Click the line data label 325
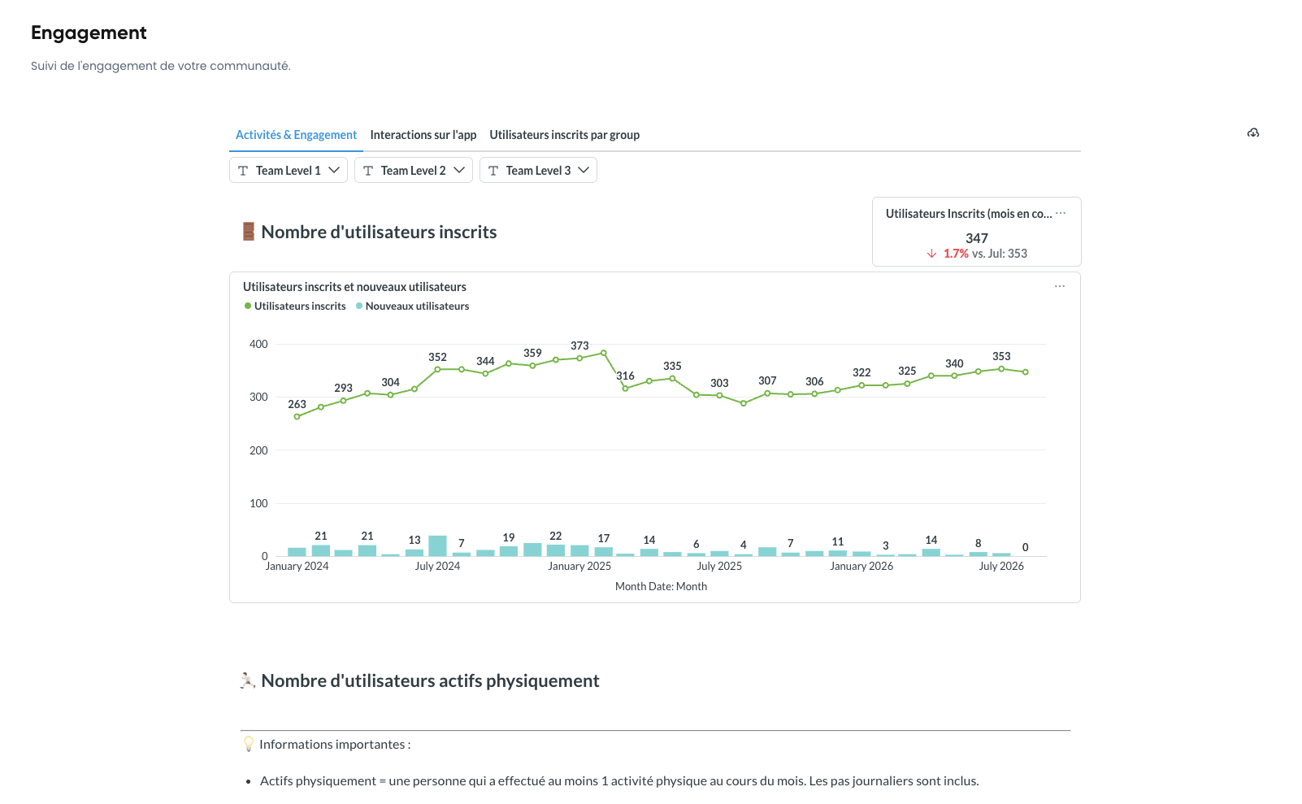1302x804 pixels. pyautogui.click(x=907, y=371)
